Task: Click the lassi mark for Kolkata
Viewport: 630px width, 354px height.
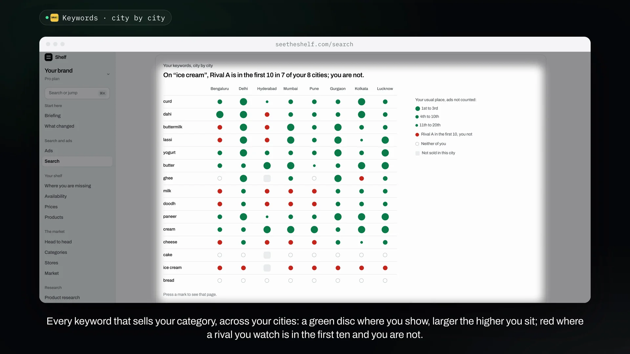Action: tap(362, 140)
